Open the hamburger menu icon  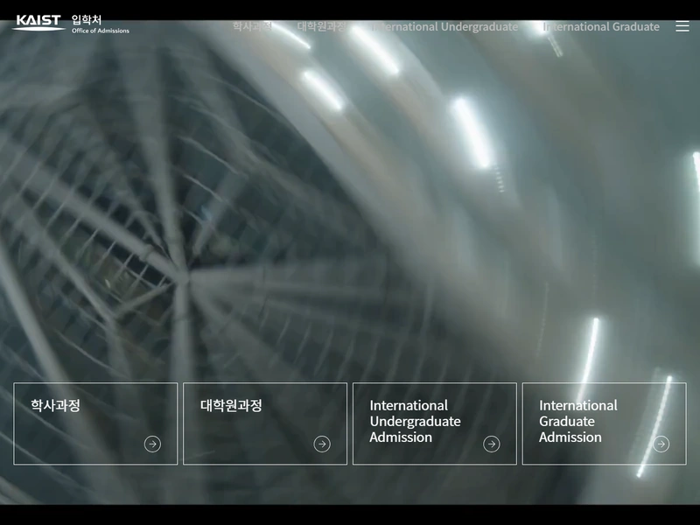(x=682, y=26)
